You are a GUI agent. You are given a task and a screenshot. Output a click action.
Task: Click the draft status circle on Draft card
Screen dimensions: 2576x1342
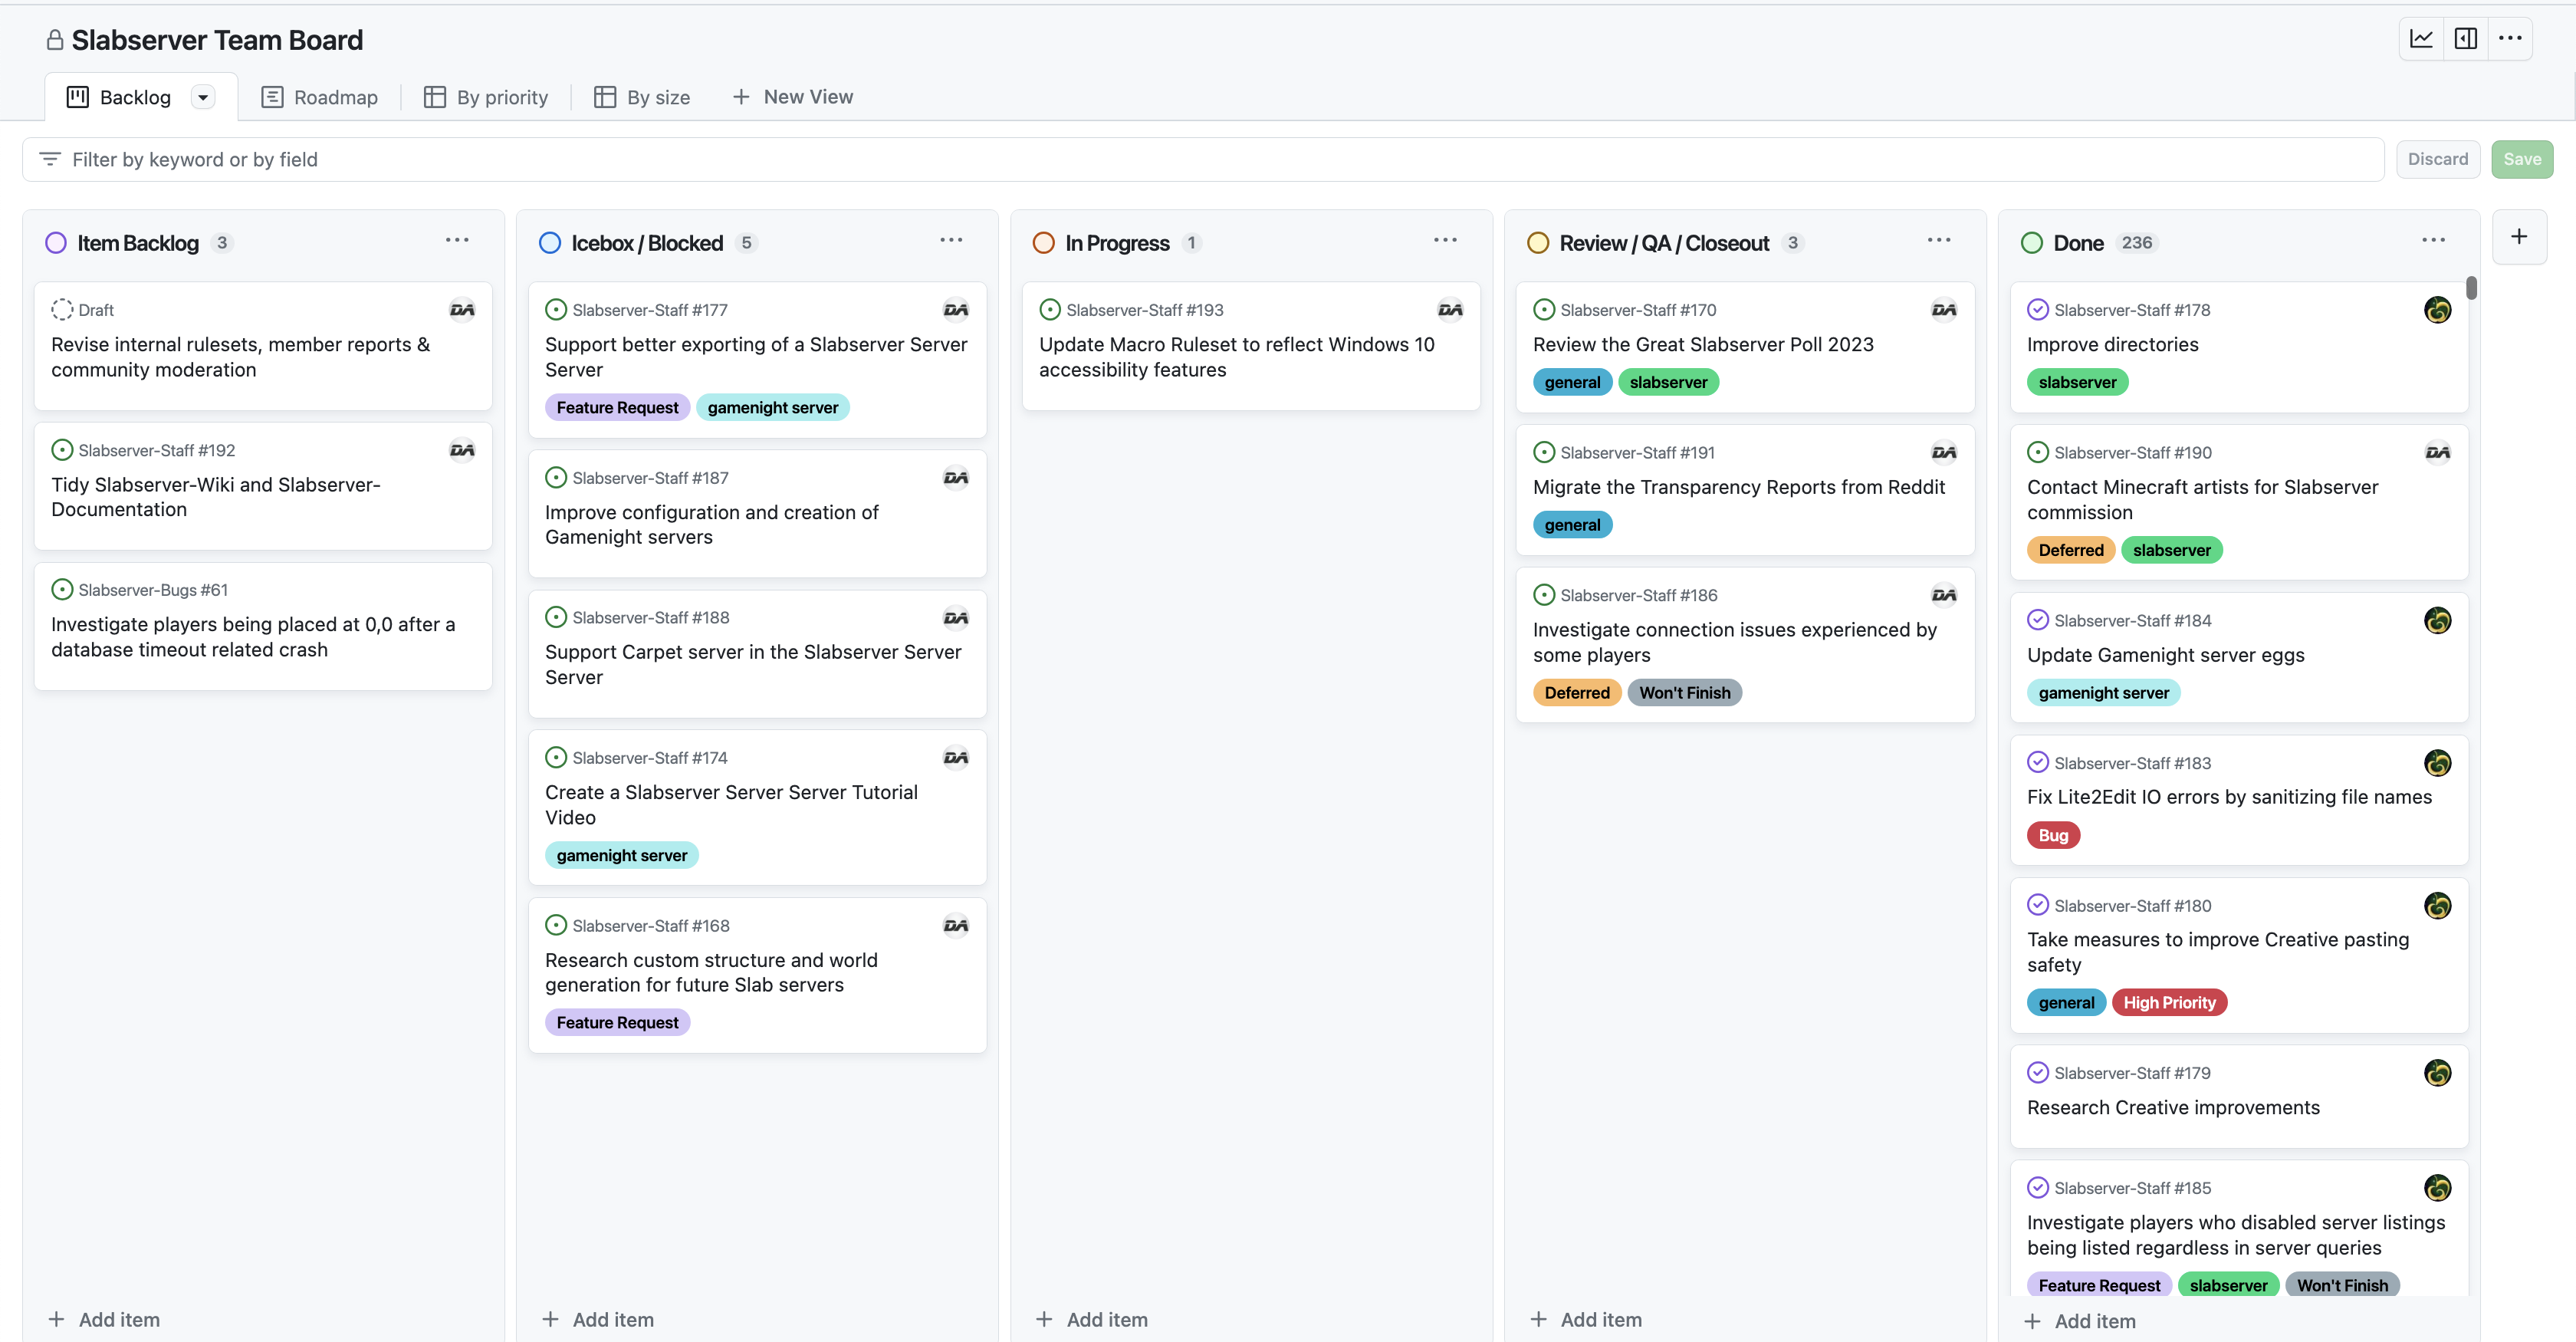(x=62, y=310)
